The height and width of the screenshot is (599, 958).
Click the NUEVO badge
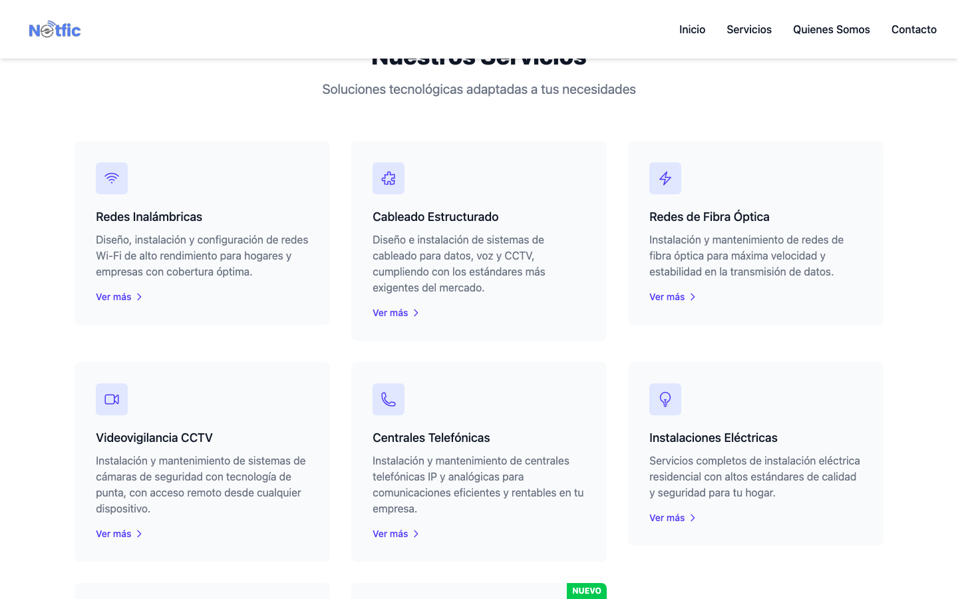[587, 591]
